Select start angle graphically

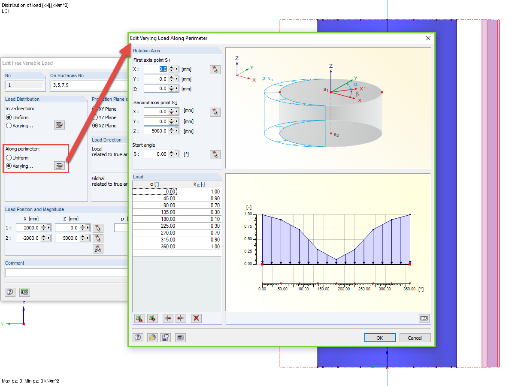coord(215,154)
